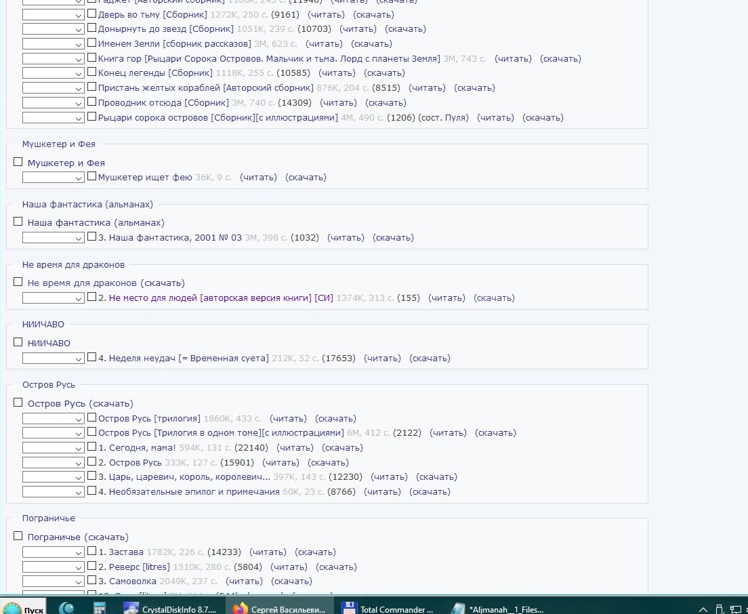
Task: Expand the dropdown next to Сегодня, мама!
Action: click(x=54, y=448)
